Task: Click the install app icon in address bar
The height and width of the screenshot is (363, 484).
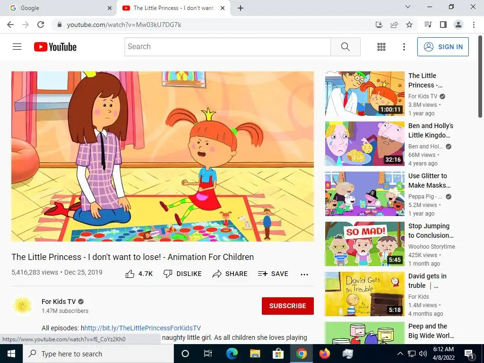Action: point(379,25)
